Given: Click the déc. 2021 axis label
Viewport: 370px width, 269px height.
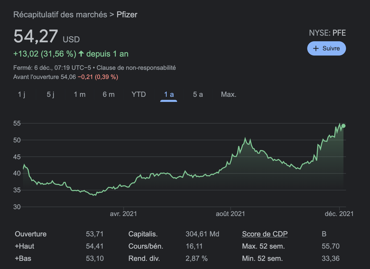Looking at the screenshot, I should [x=339, y=214].
